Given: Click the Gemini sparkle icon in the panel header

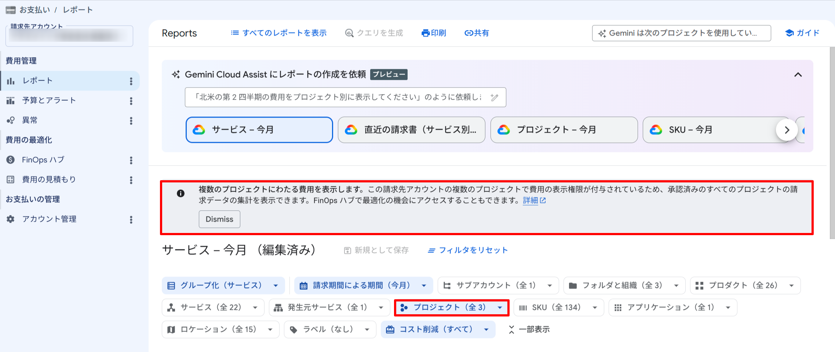Looking at the screenshot, I should (176, 74).
